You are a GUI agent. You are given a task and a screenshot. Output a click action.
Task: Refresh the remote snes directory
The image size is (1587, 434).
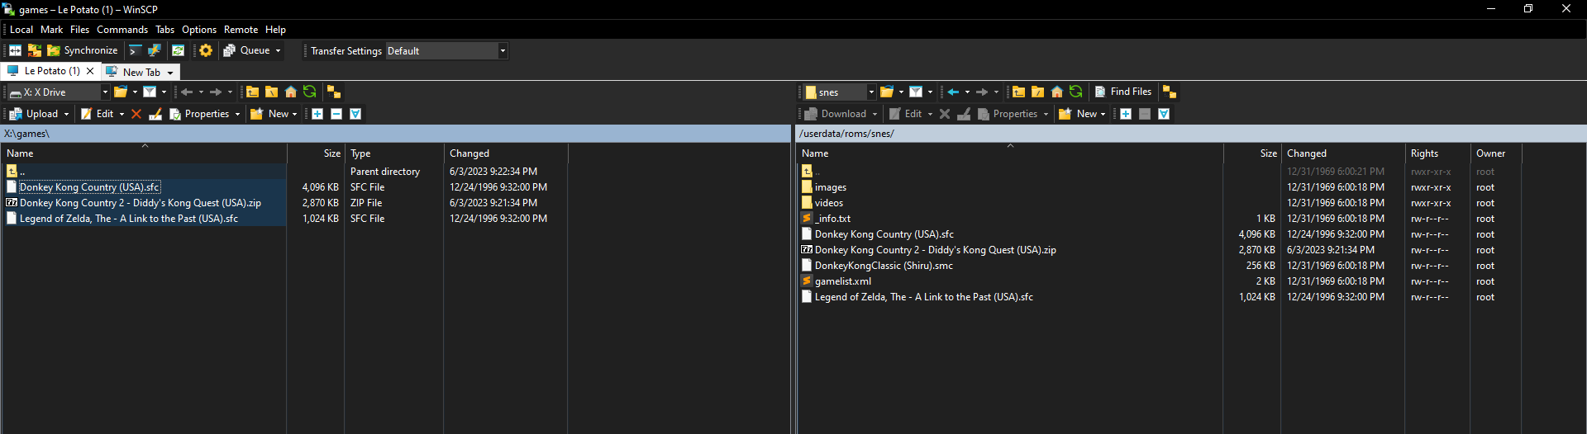[1075, 92]
